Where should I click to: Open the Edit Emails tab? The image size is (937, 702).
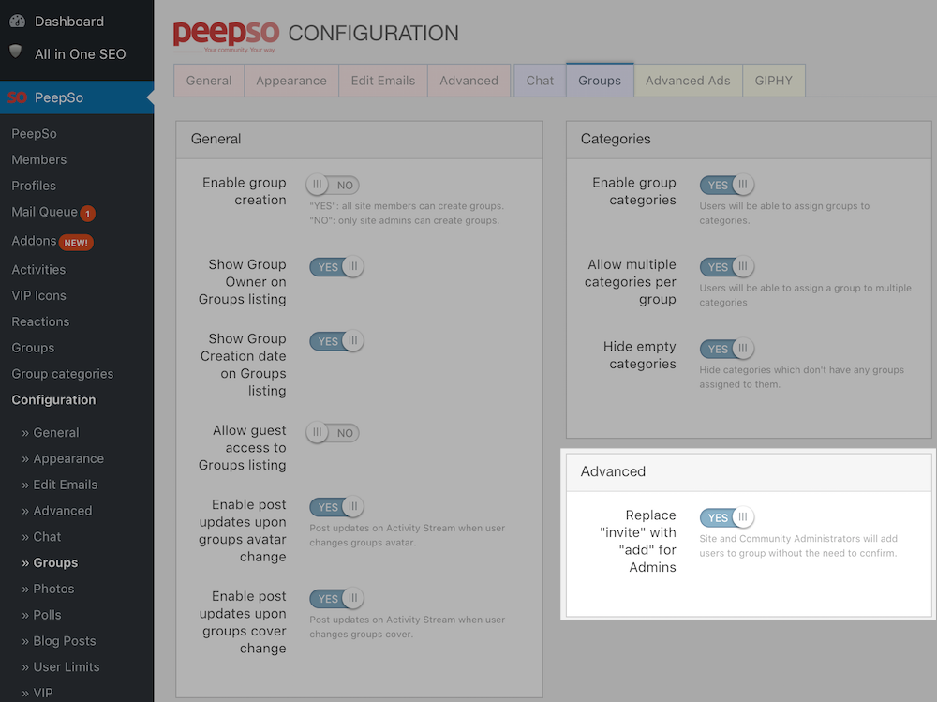(x=383, y=81)
